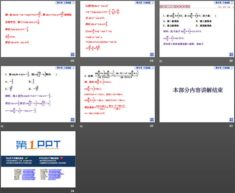Image resolution: width=235 pixels, height=193 pixels.
Task: Click the blue corner button on slide 29
Action: 152,54
